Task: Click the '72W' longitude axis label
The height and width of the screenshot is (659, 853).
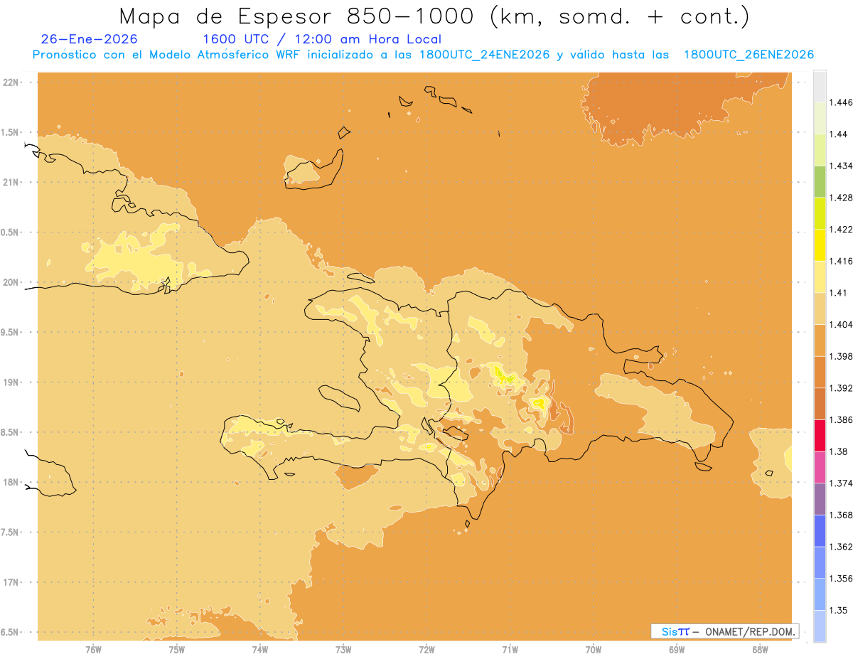Action: click(x=426, y=649)
